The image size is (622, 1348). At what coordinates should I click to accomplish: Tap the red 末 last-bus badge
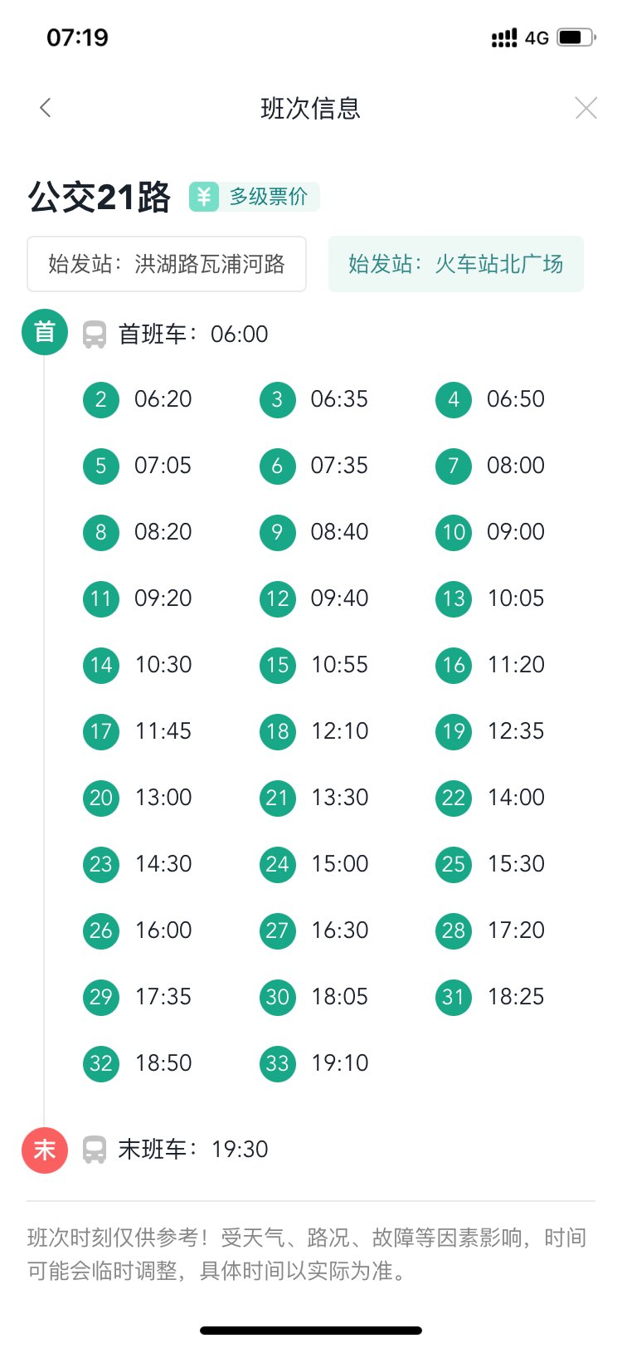click(x=45, y=1150)
